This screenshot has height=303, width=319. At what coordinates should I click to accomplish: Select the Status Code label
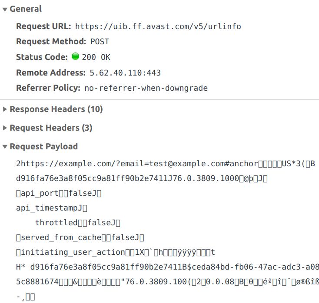point(42,57)
